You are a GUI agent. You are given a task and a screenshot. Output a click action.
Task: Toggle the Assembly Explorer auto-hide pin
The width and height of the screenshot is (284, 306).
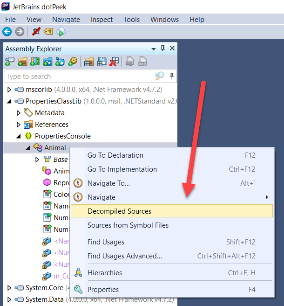click(x=162, y=49)
